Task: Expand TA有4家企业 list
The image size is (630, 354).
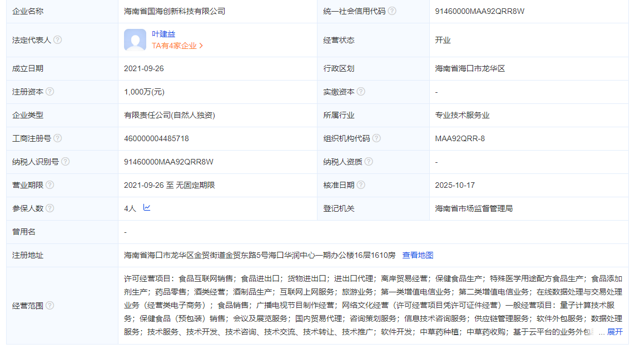Action: point(177,46)
